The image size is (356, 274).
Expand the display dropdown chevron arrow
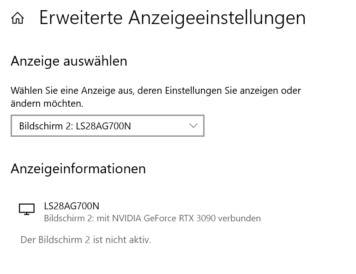[193, 126]
